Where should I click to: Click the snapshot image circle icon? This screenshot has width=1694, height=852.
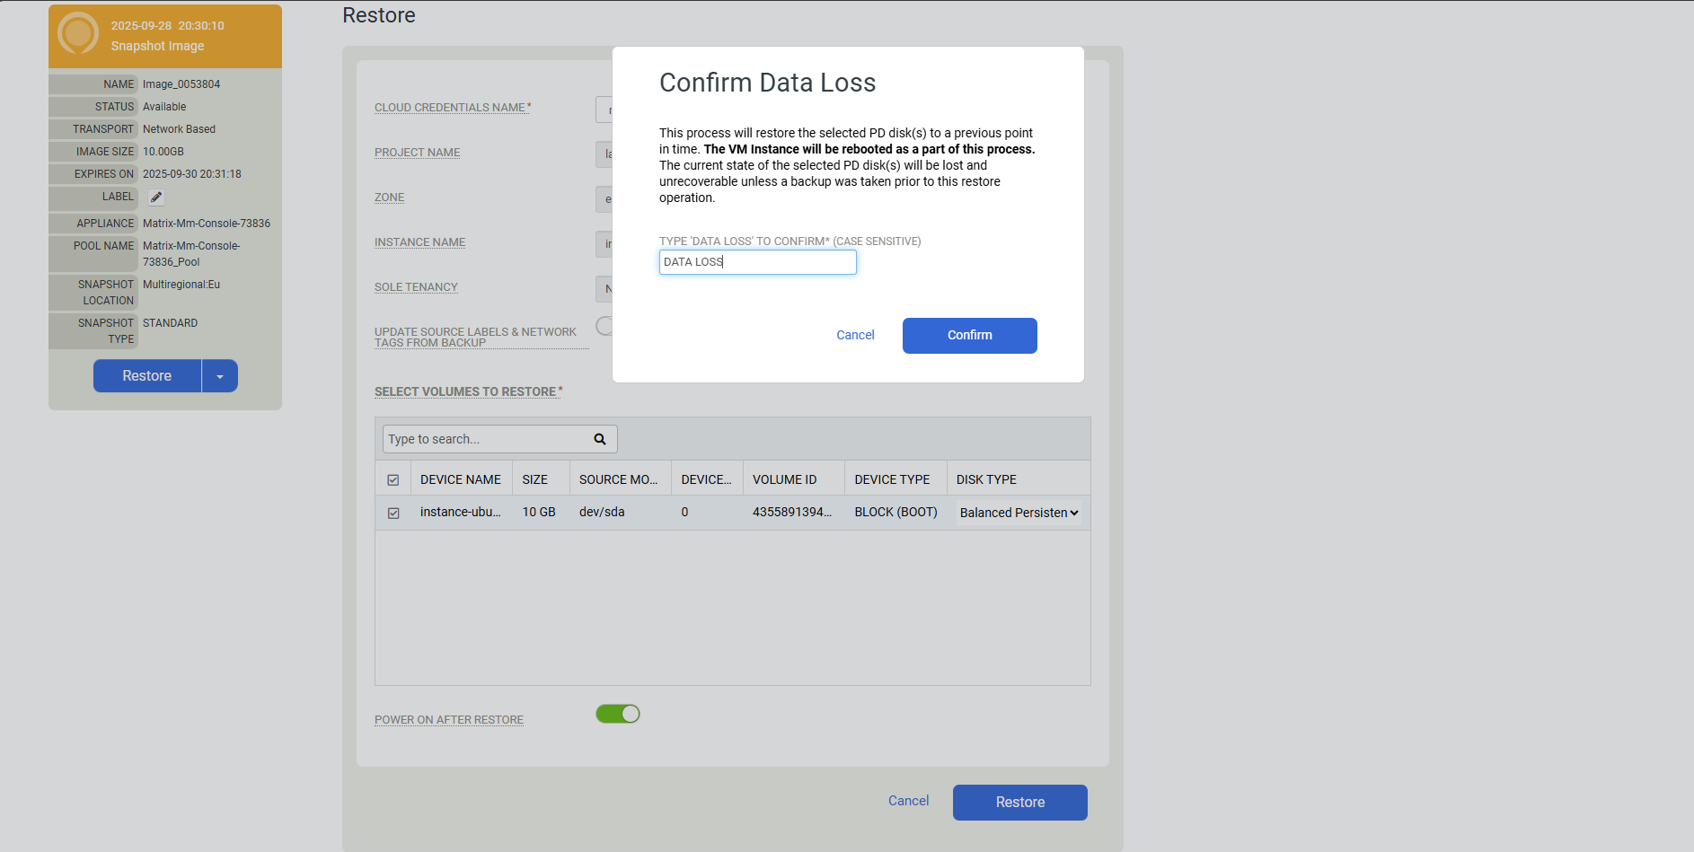[78, 34]
